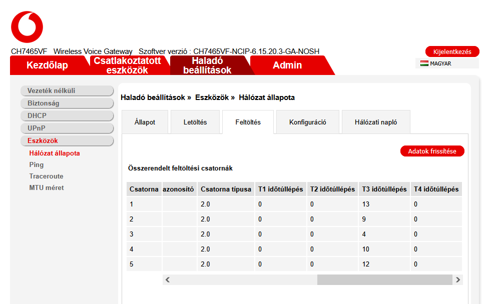This screenshot has height=304, width=499.
Task: Click channel number 5 in the Csatorna column
Action: 132,264
